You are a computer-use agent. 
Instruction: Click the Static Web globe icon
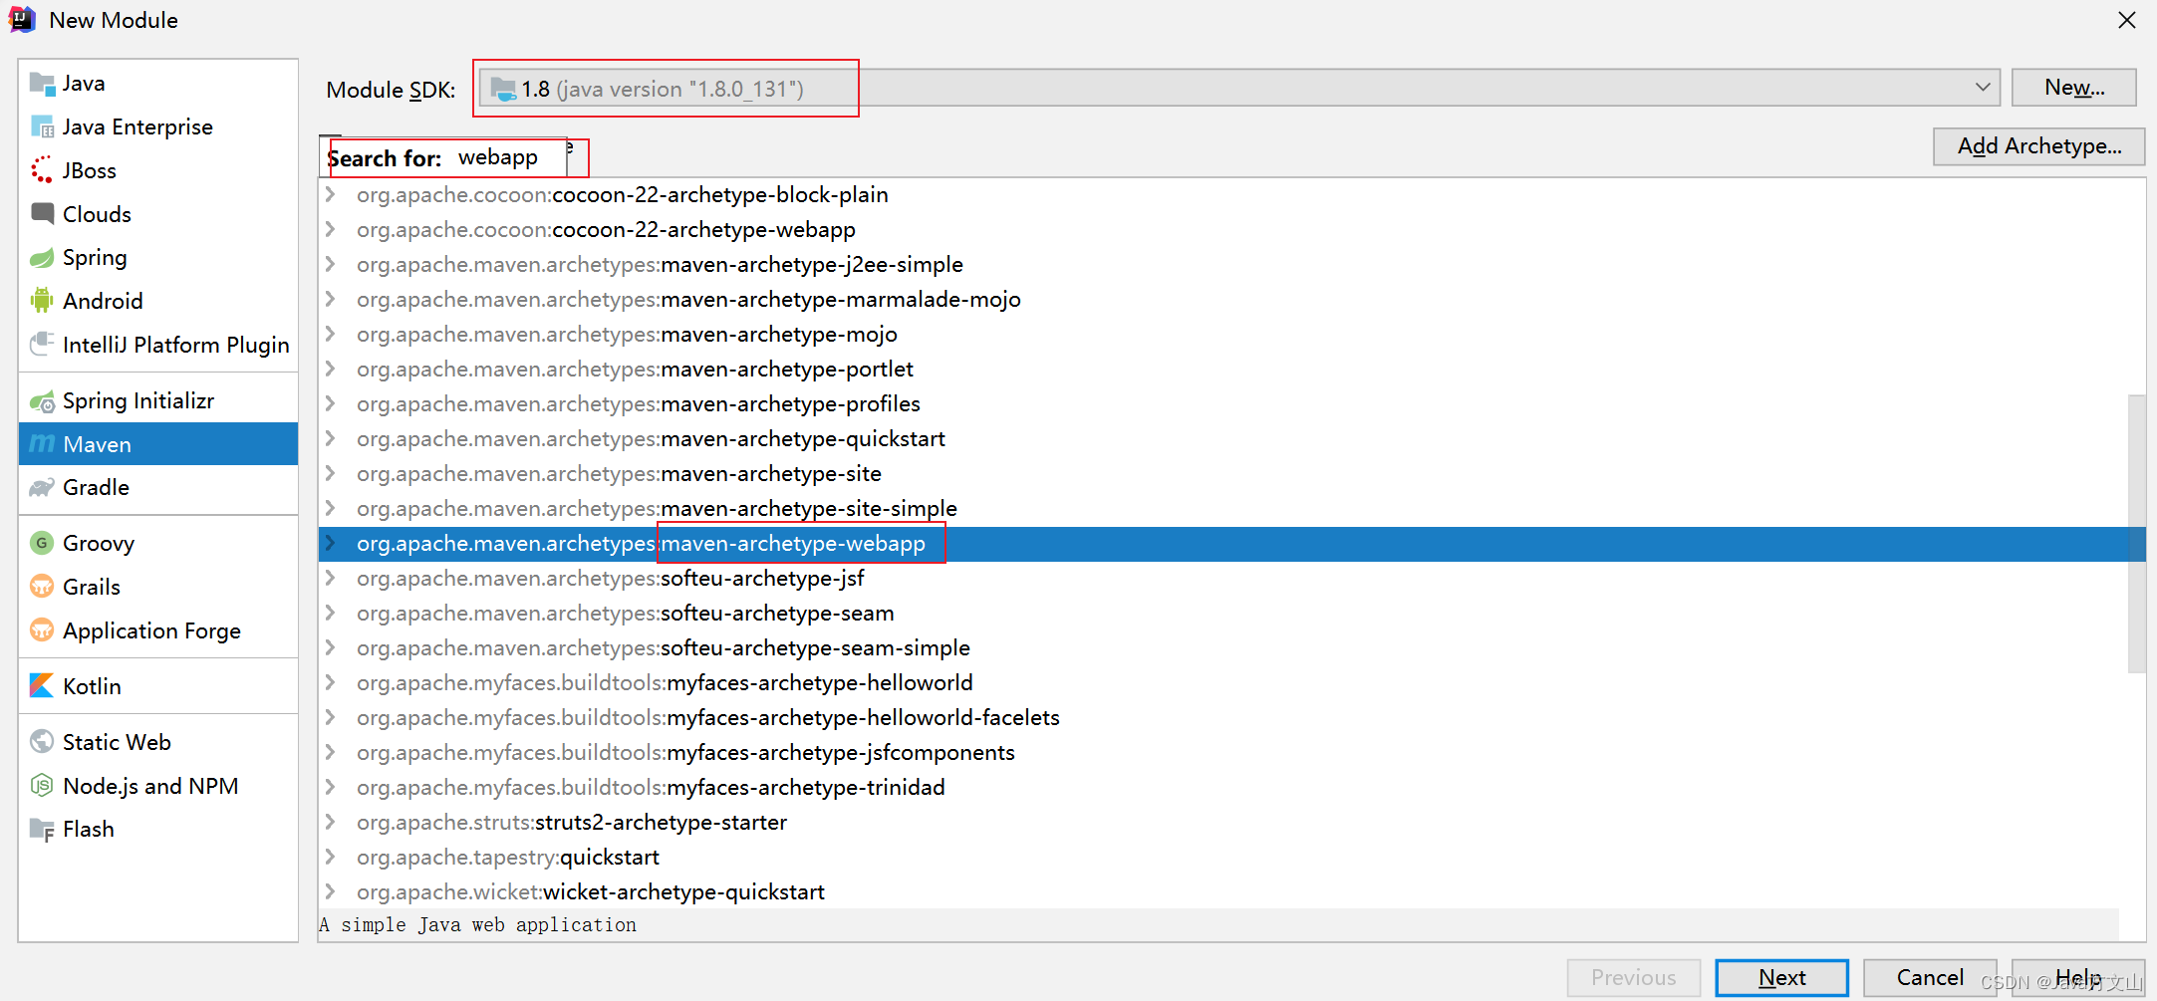point(42,741)
